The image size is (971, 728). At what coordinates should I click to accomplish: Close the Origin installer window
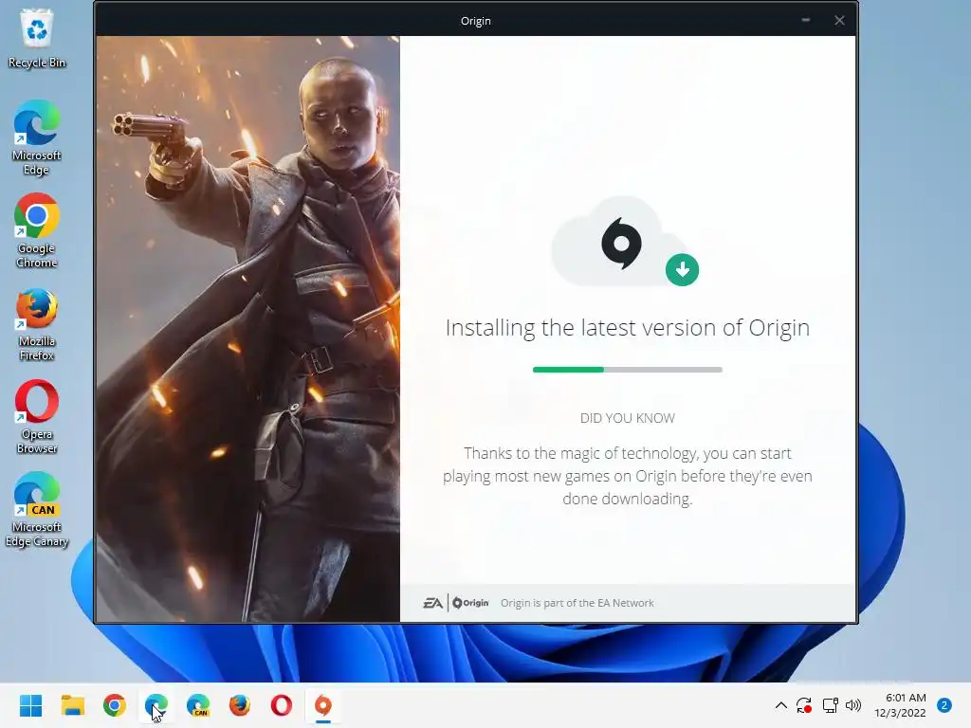click(x=839, y=21)
